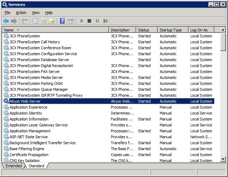Viewport: 228px width, 177px height.
Task: Click the Restart Service icon
Action: (106, 21)
